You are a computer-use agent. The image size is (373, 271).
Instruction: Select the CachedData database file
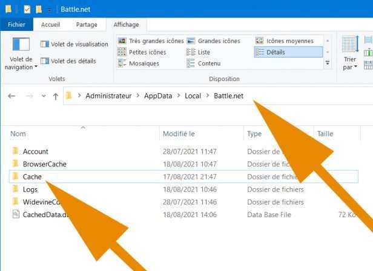[45, 215]
